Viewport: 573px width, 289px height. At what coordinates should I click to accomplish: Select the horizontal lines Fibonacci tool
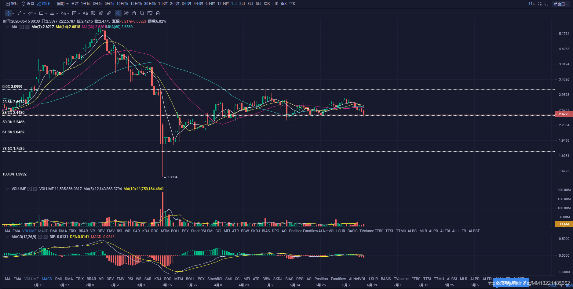[x=52, y=13]
